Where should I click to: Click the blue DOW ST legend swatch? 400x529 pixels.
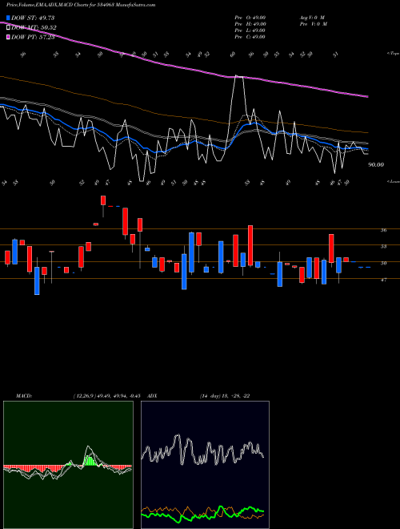(9, 18)
